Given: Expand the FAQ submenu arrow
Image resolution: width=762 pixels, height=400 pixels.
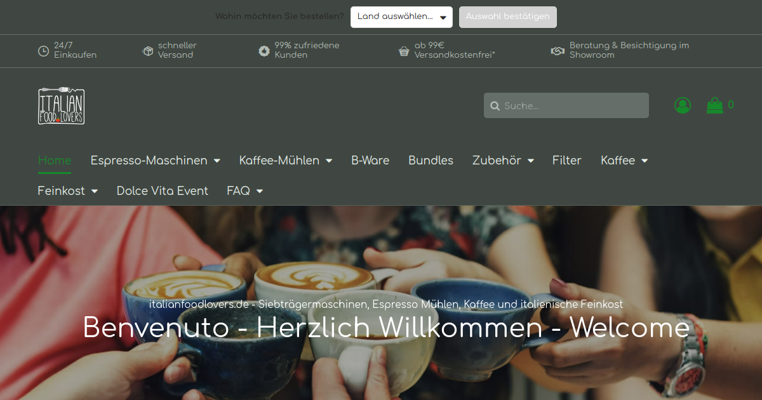Looking at the screenshot, I should 260,191.
